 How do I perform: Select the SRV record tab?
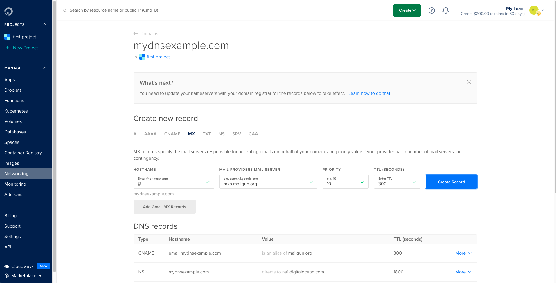click(237, 134)
